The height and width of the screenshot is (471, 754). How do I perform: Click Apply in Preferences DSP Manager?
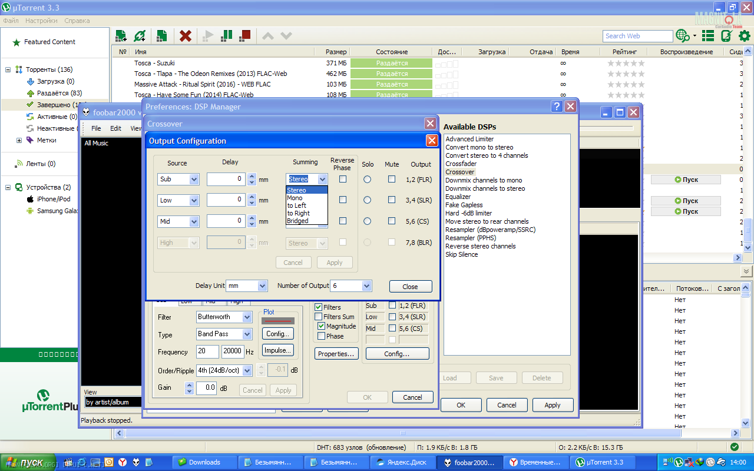click(553, 405)
